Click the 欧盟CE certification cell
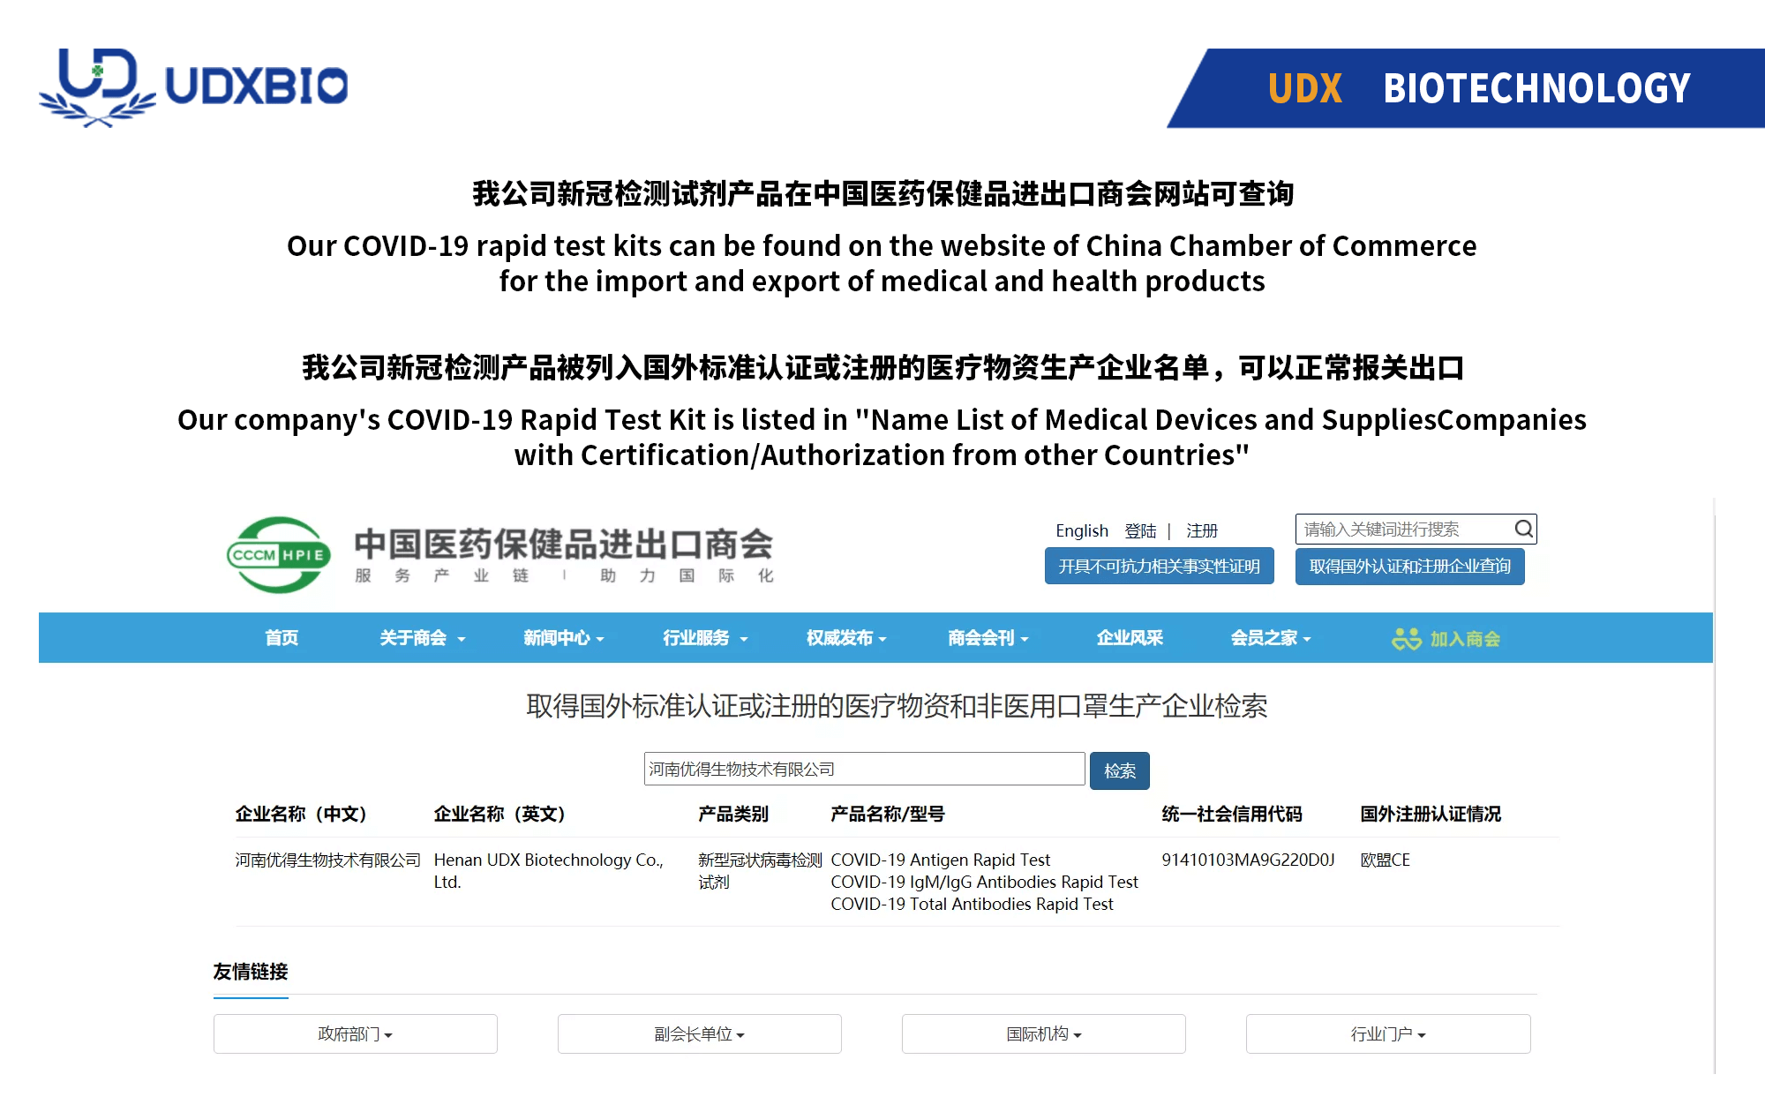 [1385, 860]
